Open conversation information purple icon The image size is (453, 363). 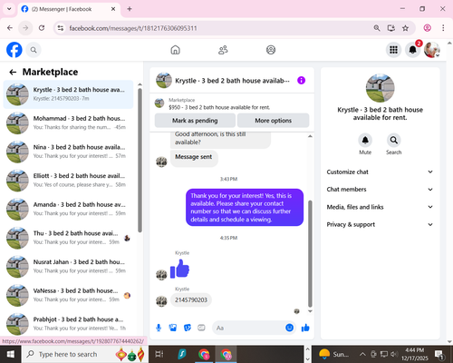(x=301, y=81)
